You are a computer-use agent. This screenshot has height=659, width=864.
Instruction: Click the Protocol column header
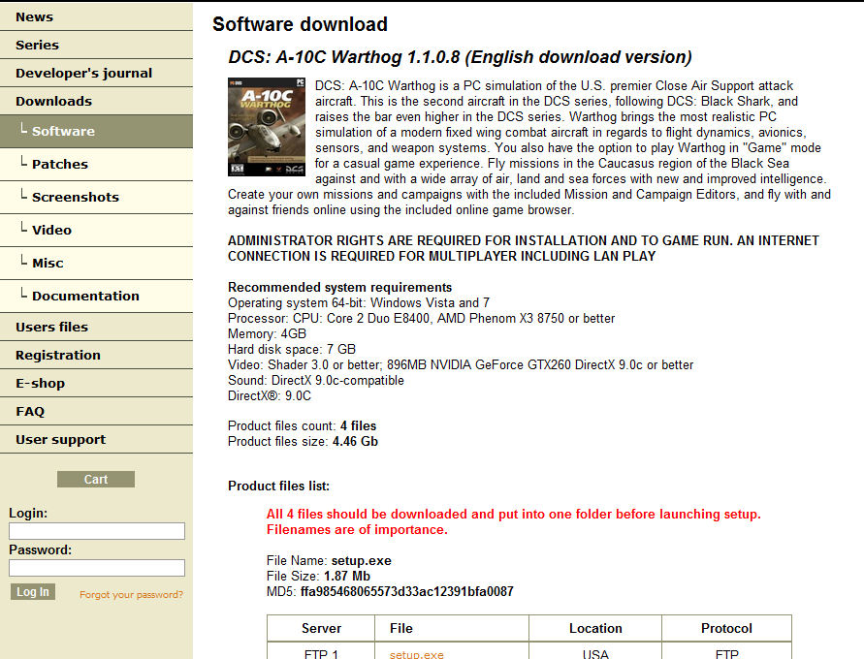[x=726, y=629]
